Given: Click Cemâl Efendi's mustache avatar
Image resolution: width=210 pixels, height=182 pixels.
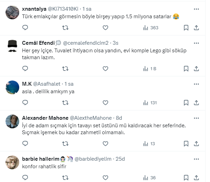Looking at the screenshot, I should [x=13, y=46].
